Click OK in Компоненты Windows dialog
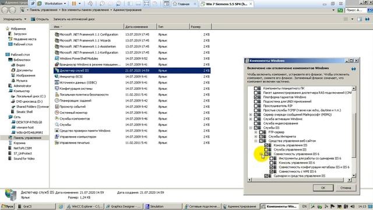The height and width of the screenshot is (210, 373). [x=323, y=188]
